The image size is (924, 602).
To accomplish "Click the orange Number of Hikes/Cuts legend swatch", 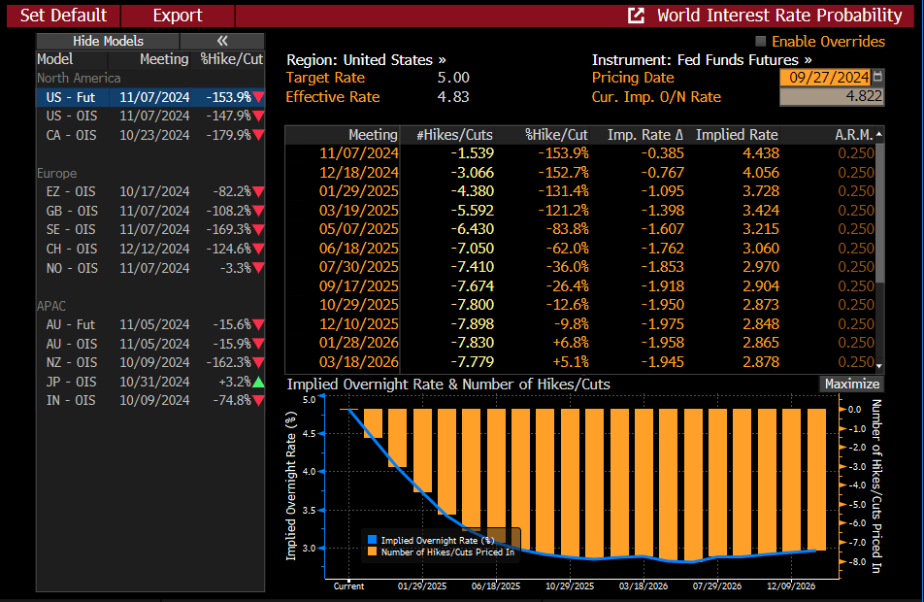I will [372, 552].
